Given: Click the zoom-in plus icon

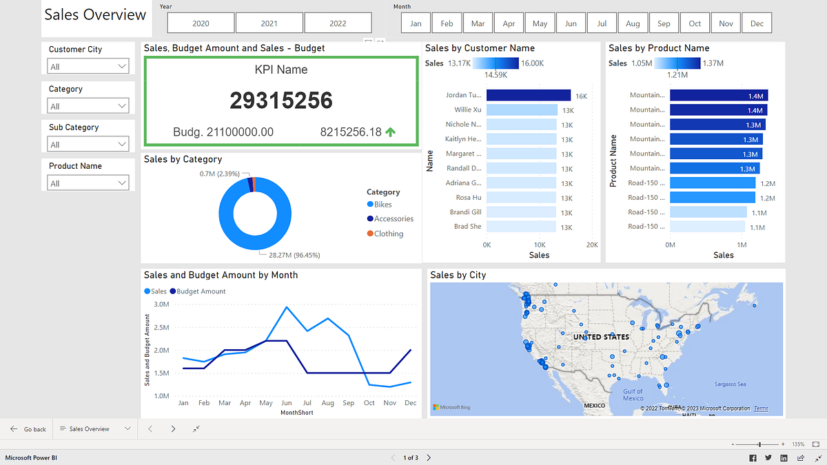Looking at the screenshot, I should (783, 444).
